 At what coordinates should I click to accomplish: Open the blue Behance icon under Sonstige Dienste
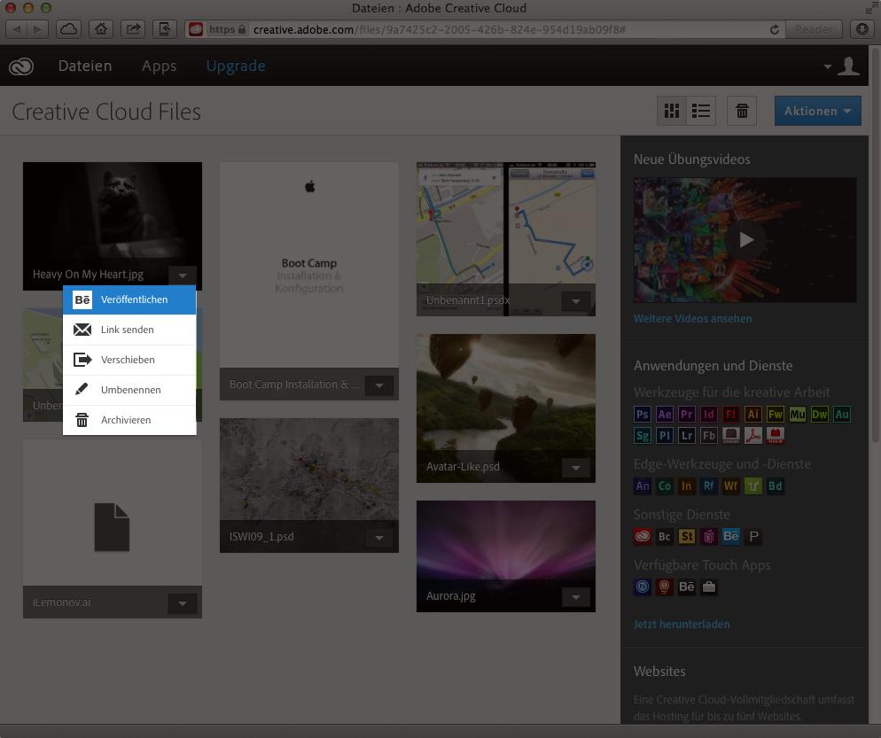tap(731, 536)
